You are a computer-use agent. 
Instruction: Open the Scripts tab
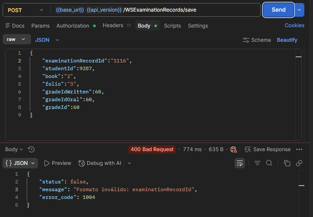click(x=172, y=26)
